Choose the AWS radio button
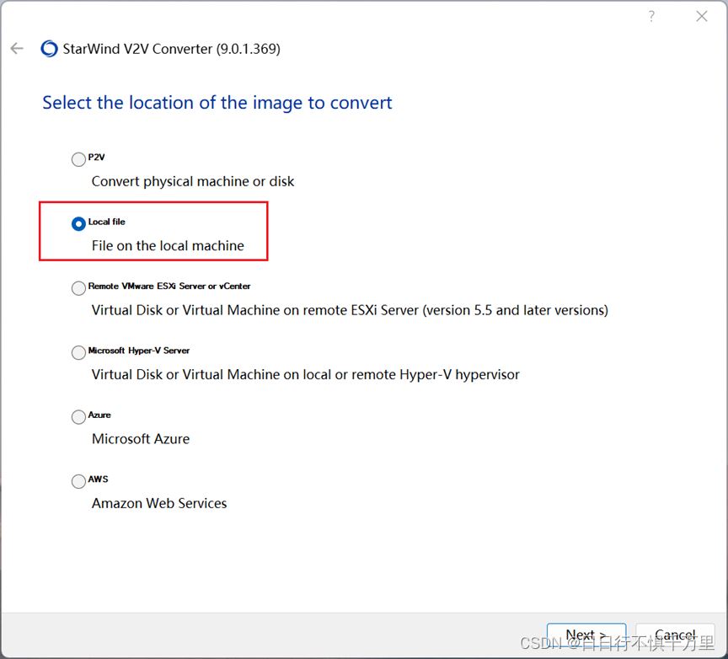 [78, 481]
